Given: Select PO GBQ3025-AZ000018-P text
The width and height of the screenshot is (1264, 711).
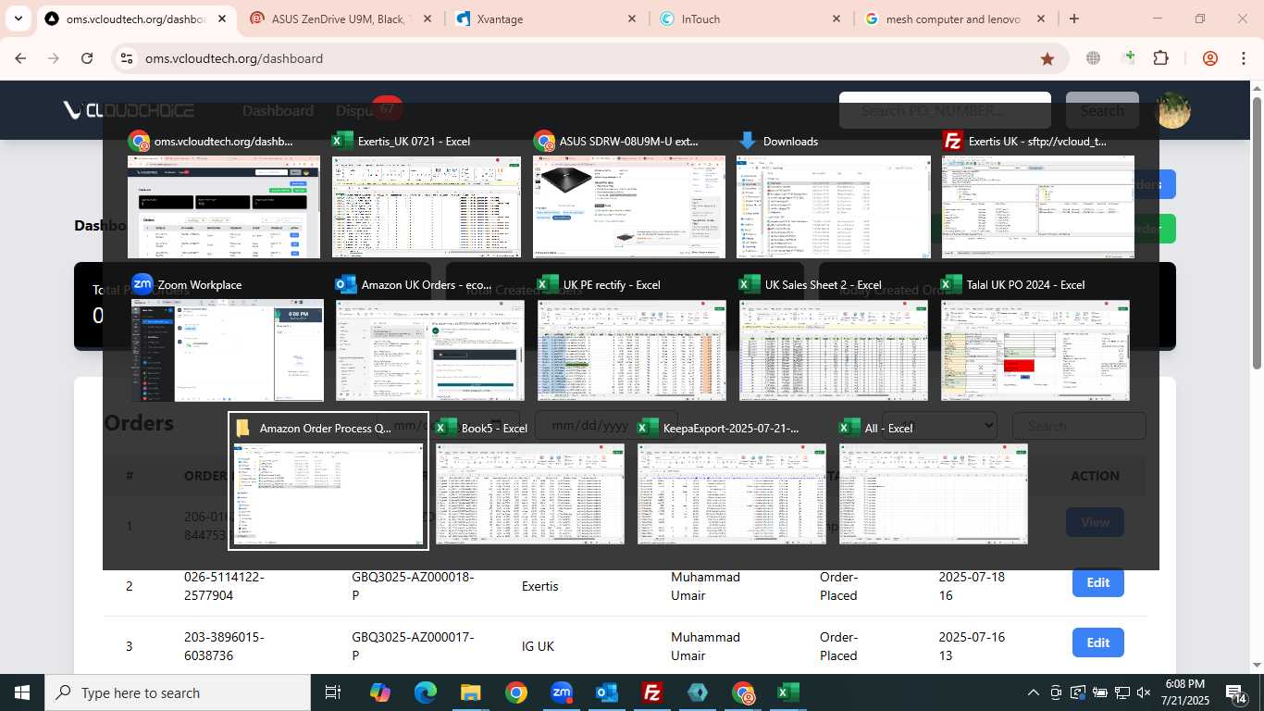Looking at the screenshot, I should (x=413, y=586).
